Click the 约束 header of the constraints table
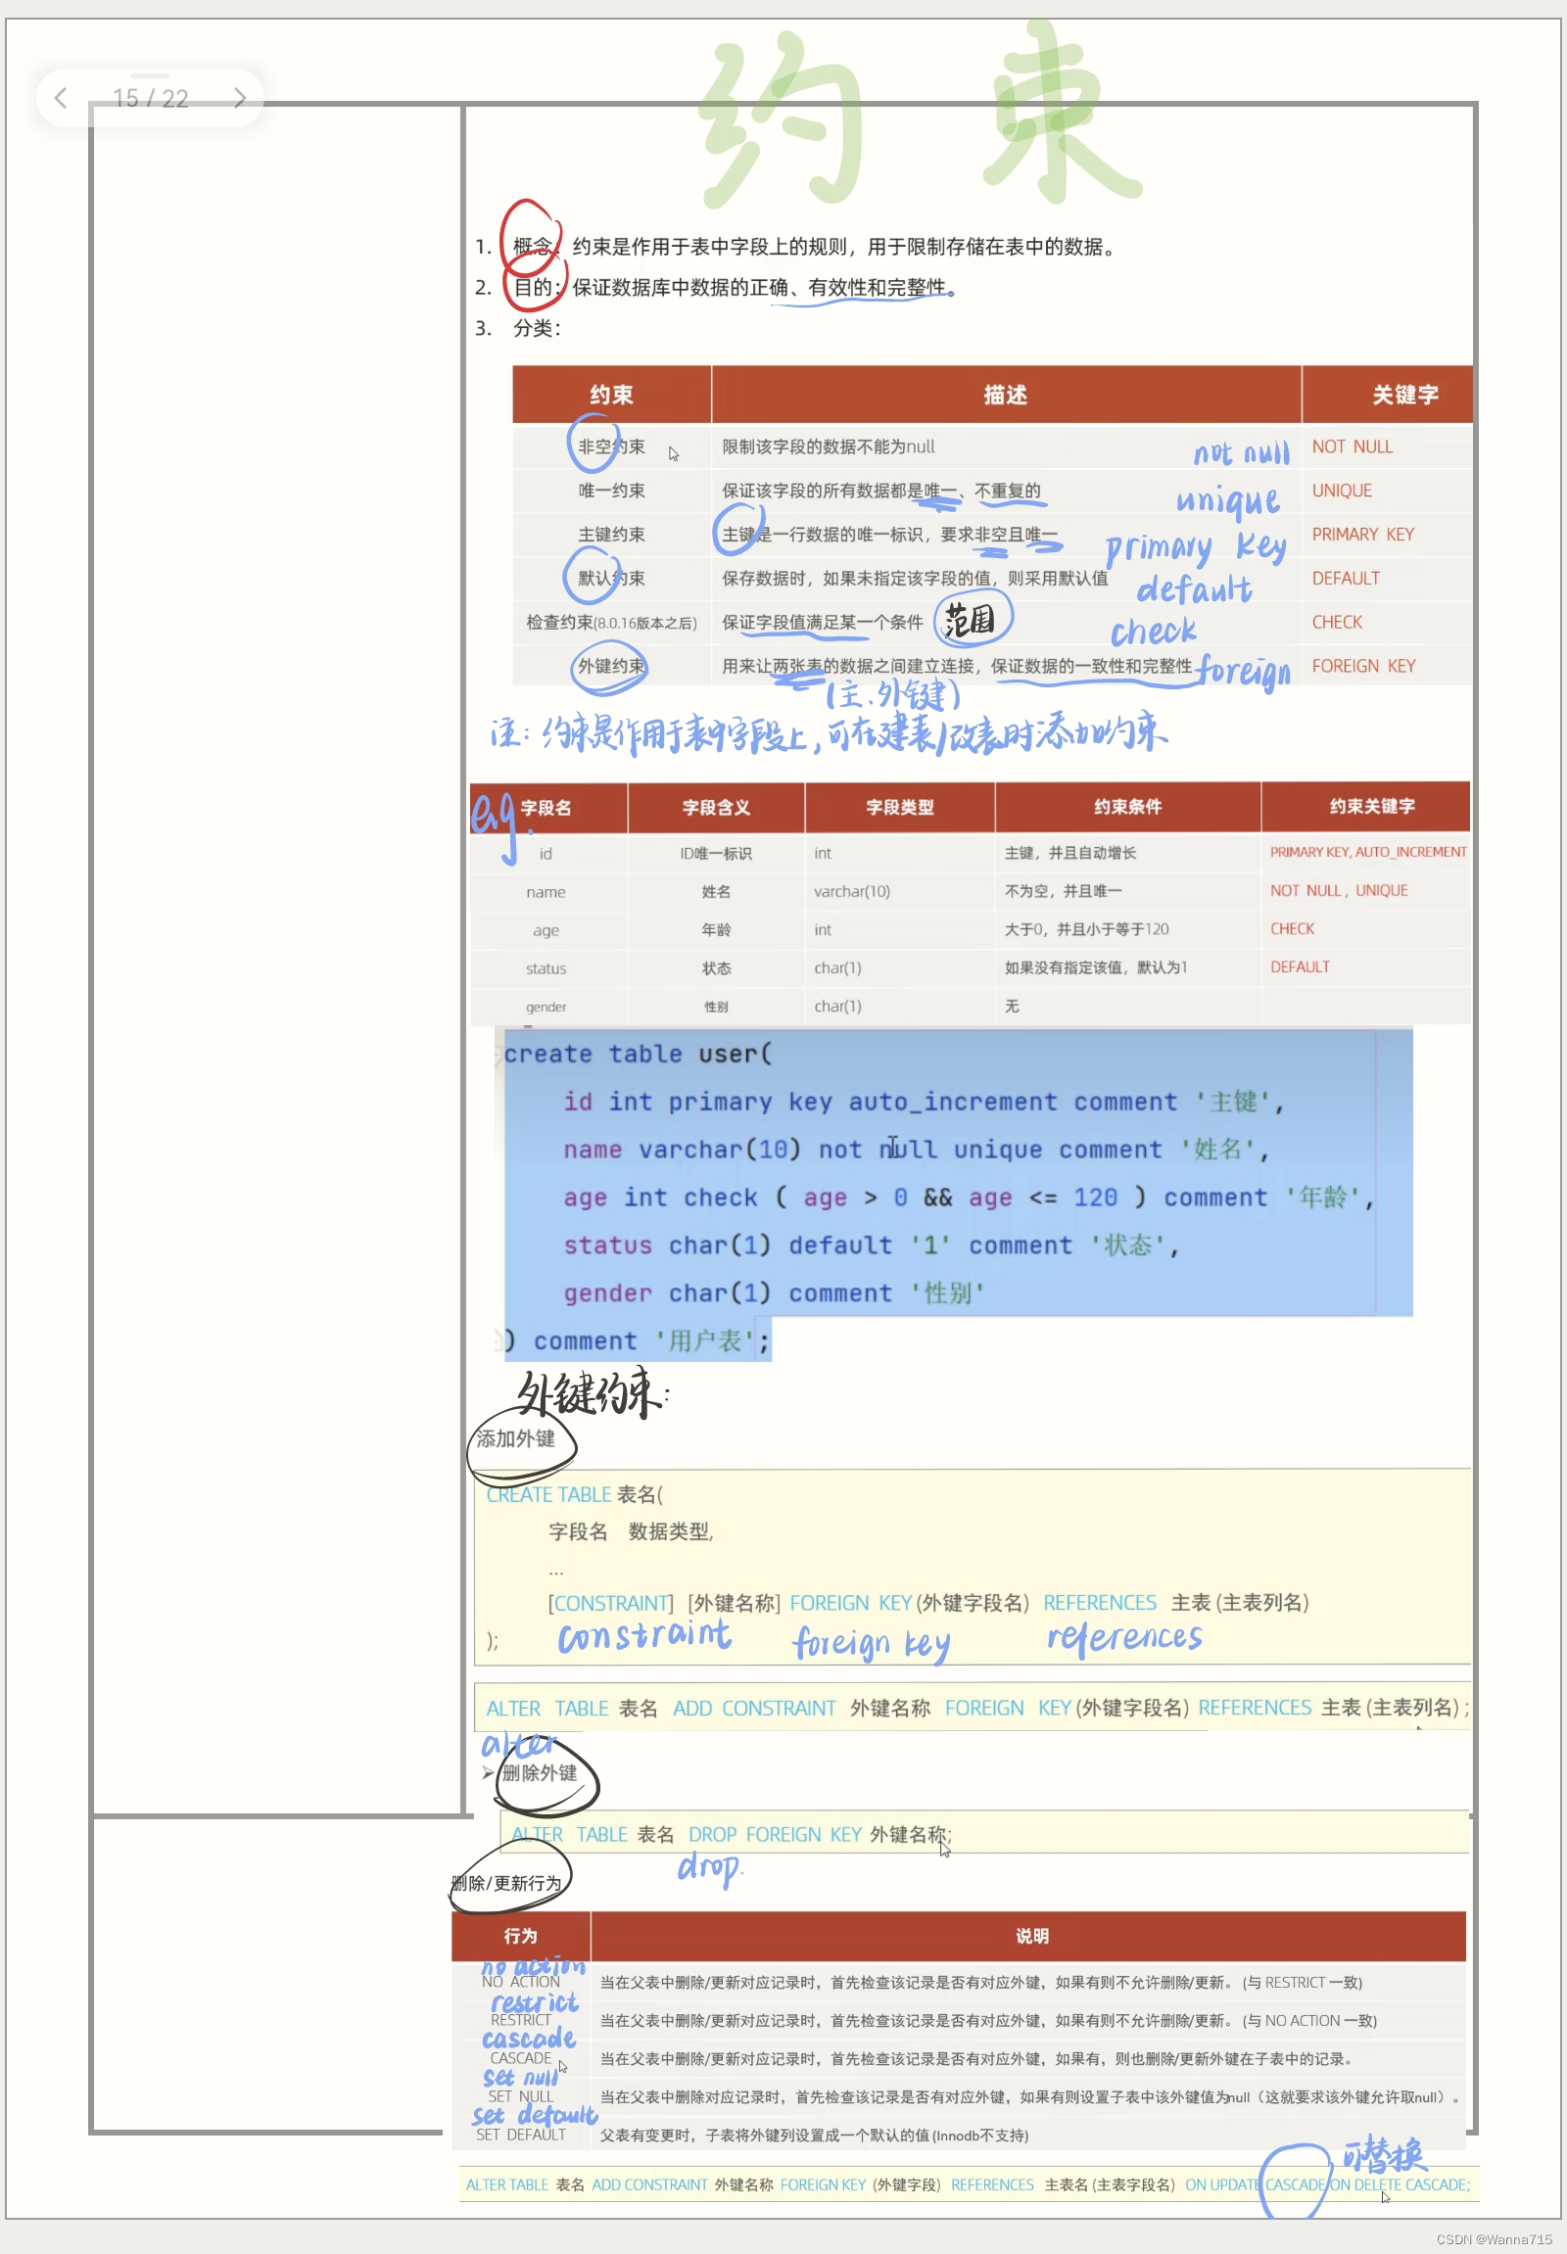This screenshot has height=2254, width=1567. [611, 395]
